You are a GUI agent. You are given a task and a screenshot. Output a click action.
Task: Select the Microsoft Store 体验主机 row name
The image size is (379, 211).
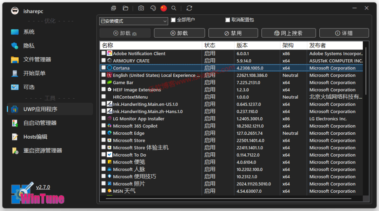tap(141, 148)
